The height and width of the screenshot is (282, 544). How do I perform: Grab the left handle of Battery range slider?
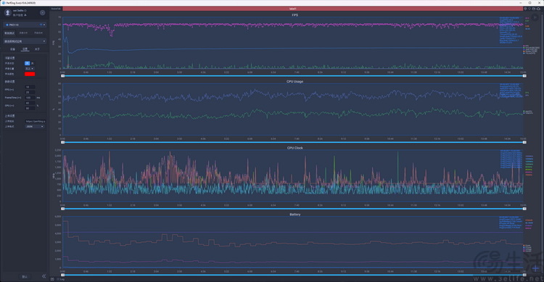tap(63, 275)
